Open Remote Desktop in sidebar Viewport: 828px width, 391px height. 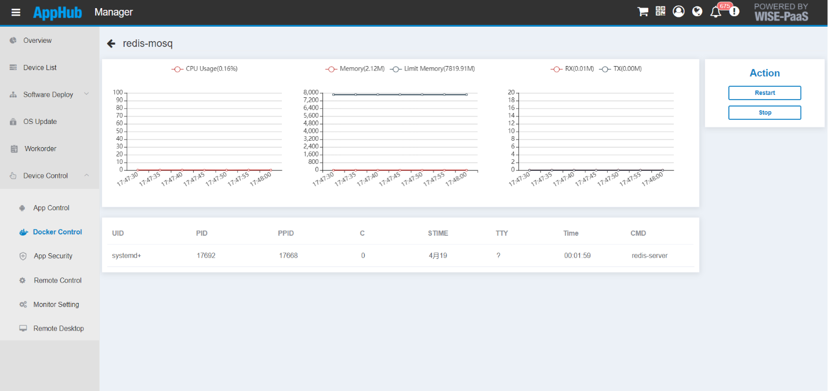pyautogui.click(x=59, y=328)
